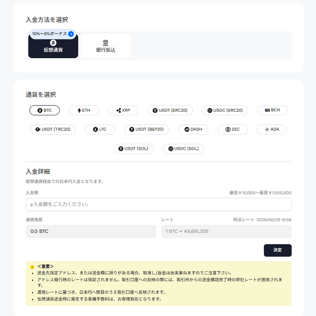316x316 pixels.
Task: Focus the 入金額 amount input field
Action: coord(159,205)
